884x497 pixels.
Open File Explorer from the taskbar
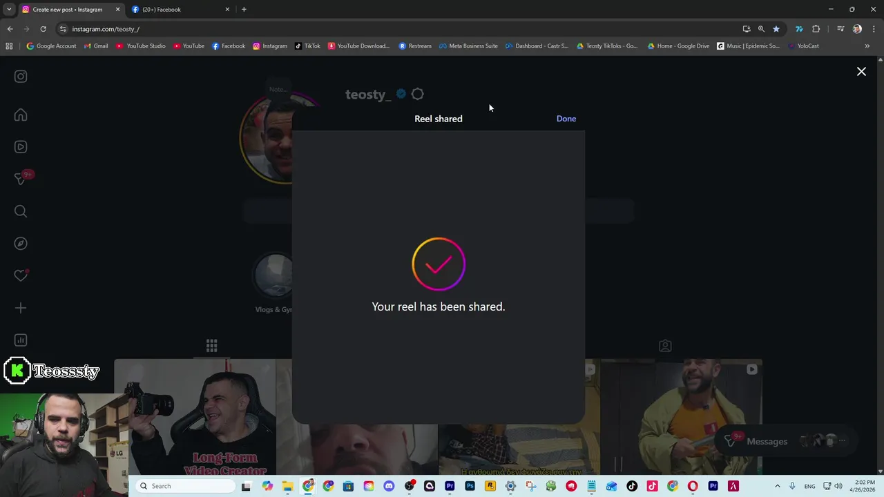click(x=287, y=486)
